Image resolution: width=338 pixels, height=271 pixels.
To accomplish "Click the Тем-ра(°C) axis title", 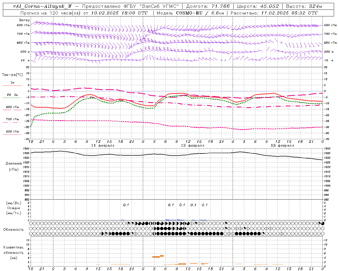I will pos(12,75).
